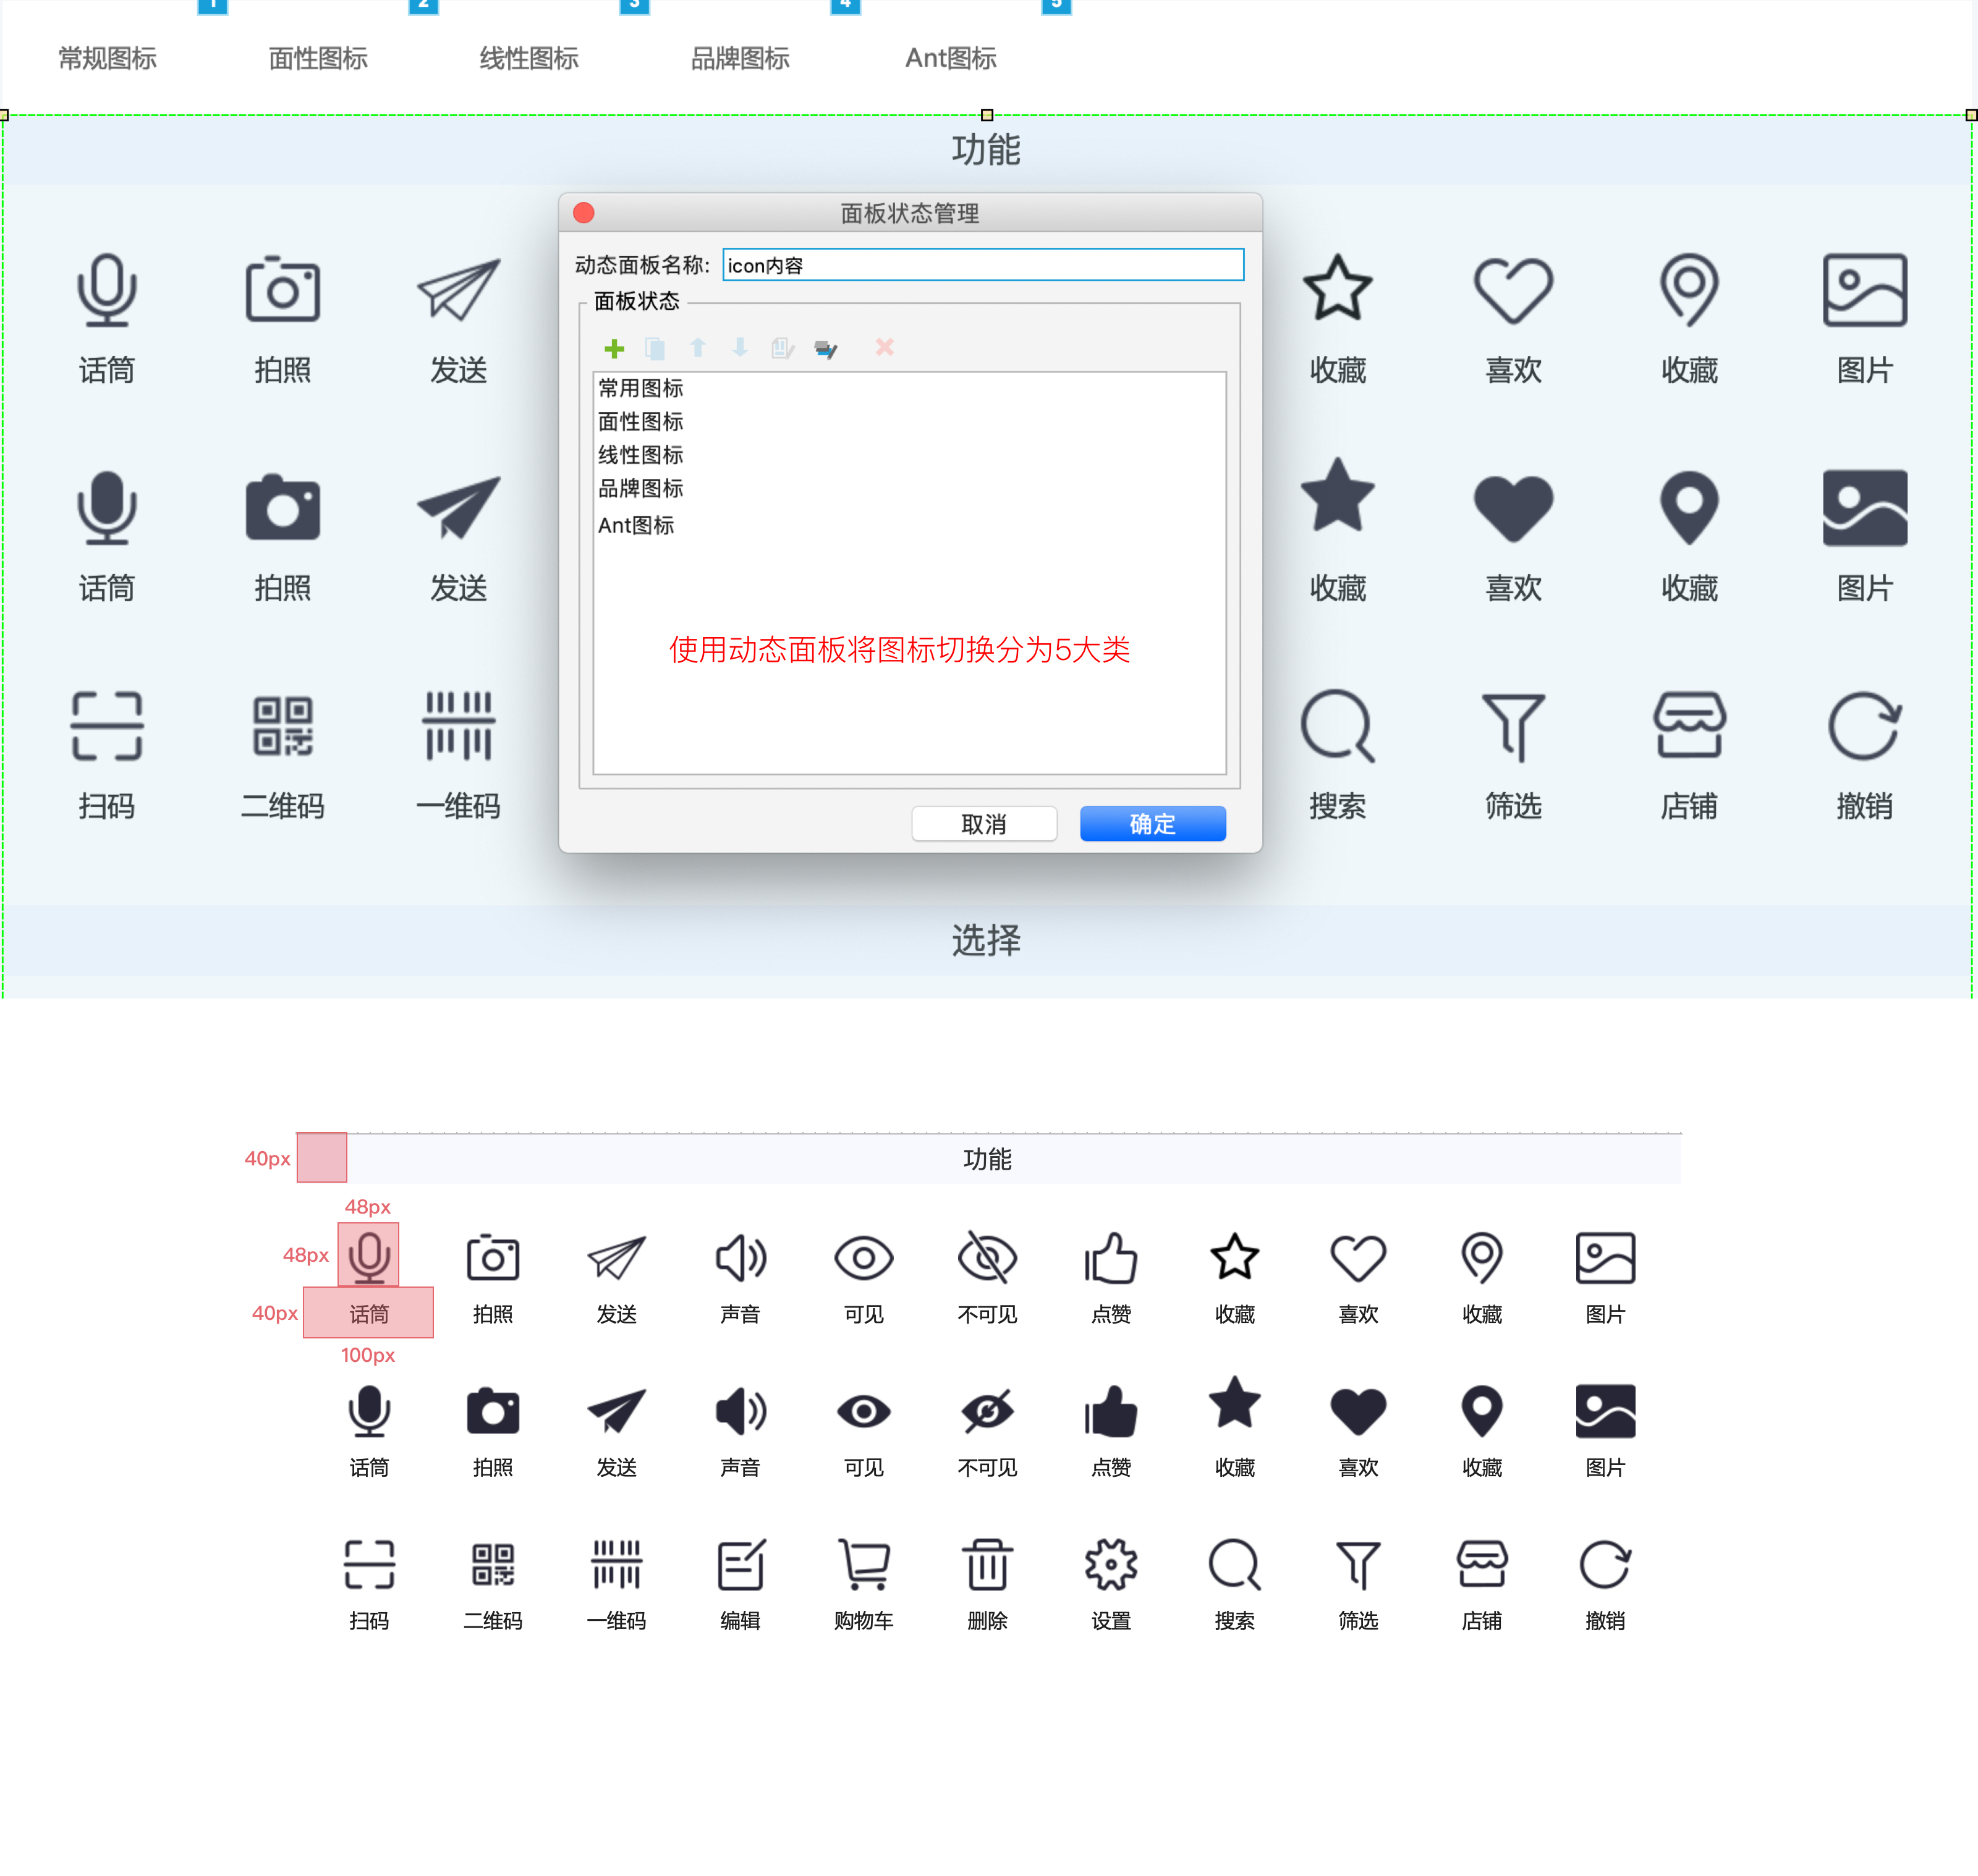Select the Ant图标 tab
1978x1876 pixels.
tap(950, 58)
